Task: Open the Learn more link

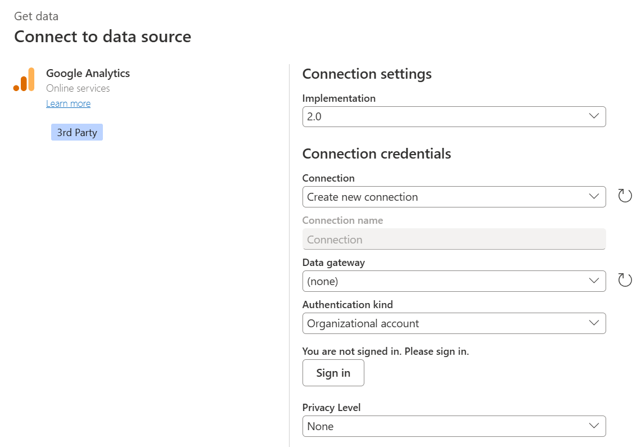Action: pyautogui.click(x=68, y=103)
